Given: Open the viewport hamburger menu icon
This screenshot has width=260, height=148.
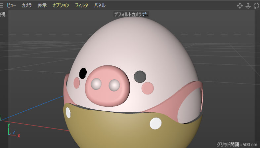Looking at the screenshot, I should pyautogui.click(x=2, y=5).
